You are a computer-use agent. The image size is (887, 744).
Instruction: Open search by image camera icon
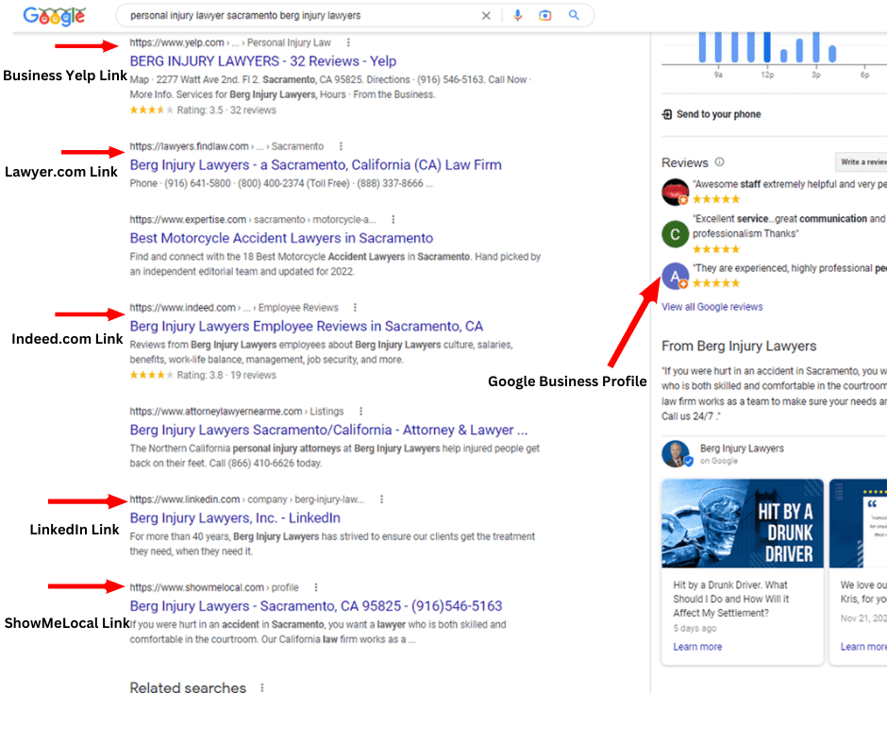point(545,16)
